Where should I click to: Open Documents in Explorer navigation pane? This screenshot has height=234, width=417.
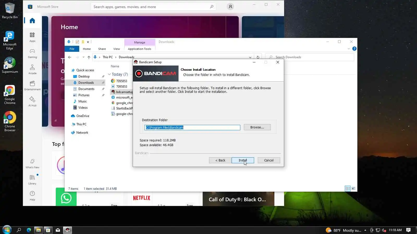click(x=86, y=89)
